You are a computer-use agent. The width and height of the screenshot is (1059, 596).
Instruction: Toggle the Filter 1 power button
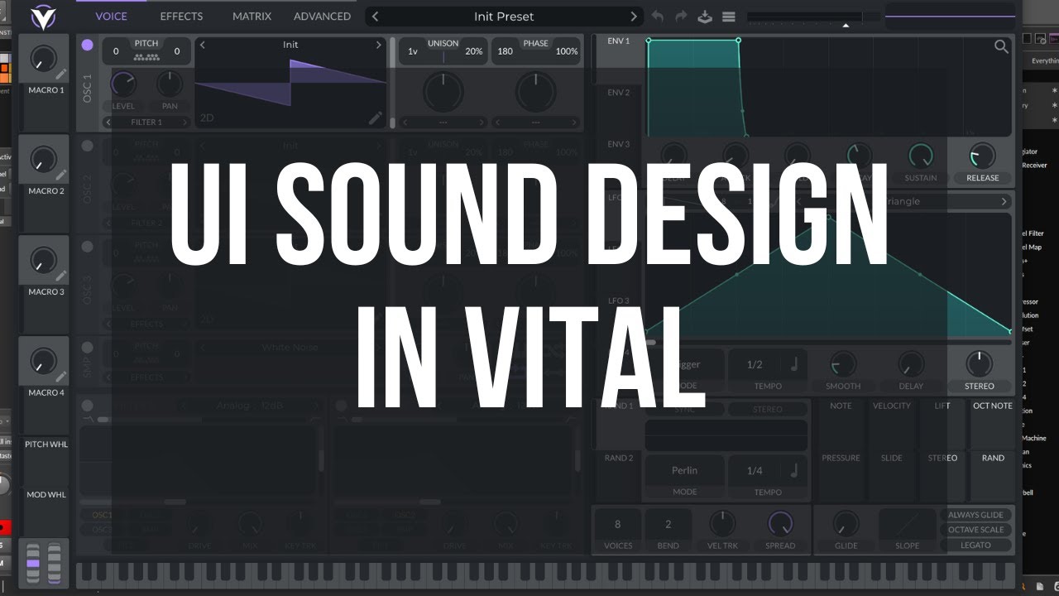[x=88, y=406]
